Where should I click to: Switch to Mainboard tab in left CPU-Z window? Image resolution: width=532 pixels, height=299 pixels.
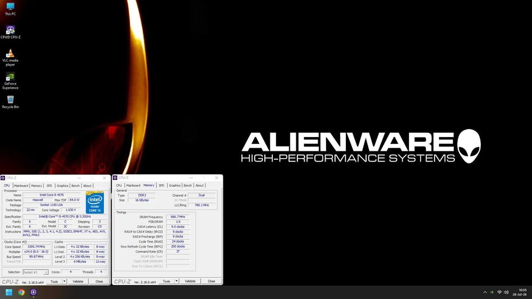point(21,185)
